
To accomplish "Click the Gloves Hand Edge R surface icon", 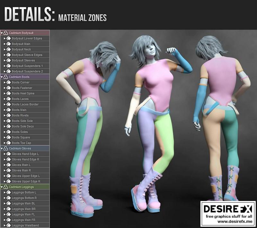I will [x=8, y=160].
